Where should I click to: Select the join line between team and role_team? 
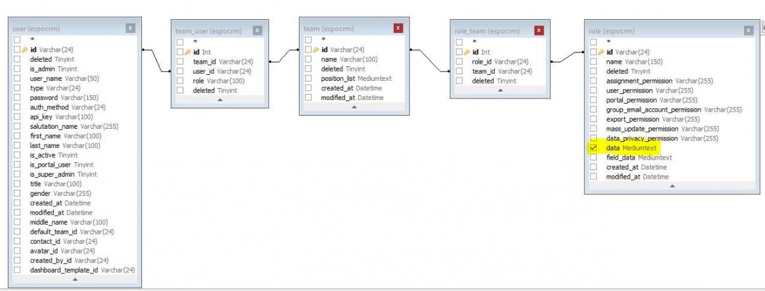click(x=430, y=56)
